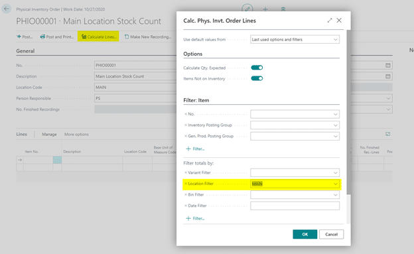The width and height of the screenshot is (414, 254).
Task: Confirm with the OK button
Action: point(305,234)
